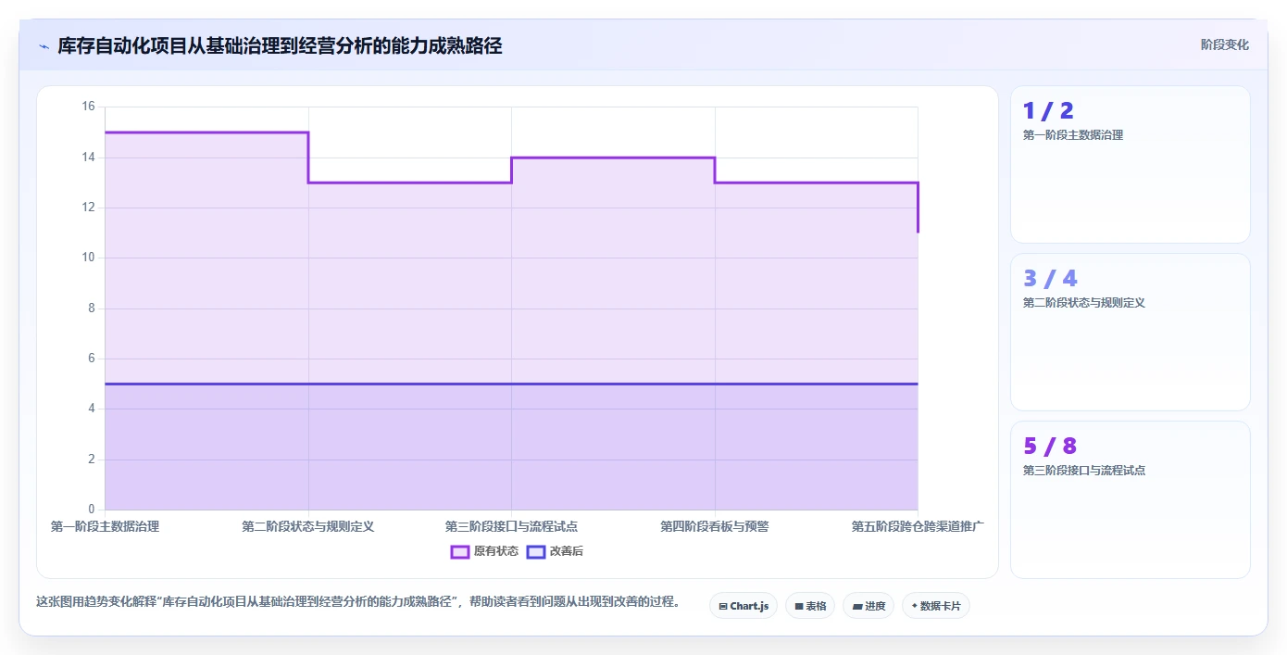Viewport: 1287px width, 655px height.
Task: Click the chart title 库存自动化项目 heading
Action: click(x=280, y=45)
